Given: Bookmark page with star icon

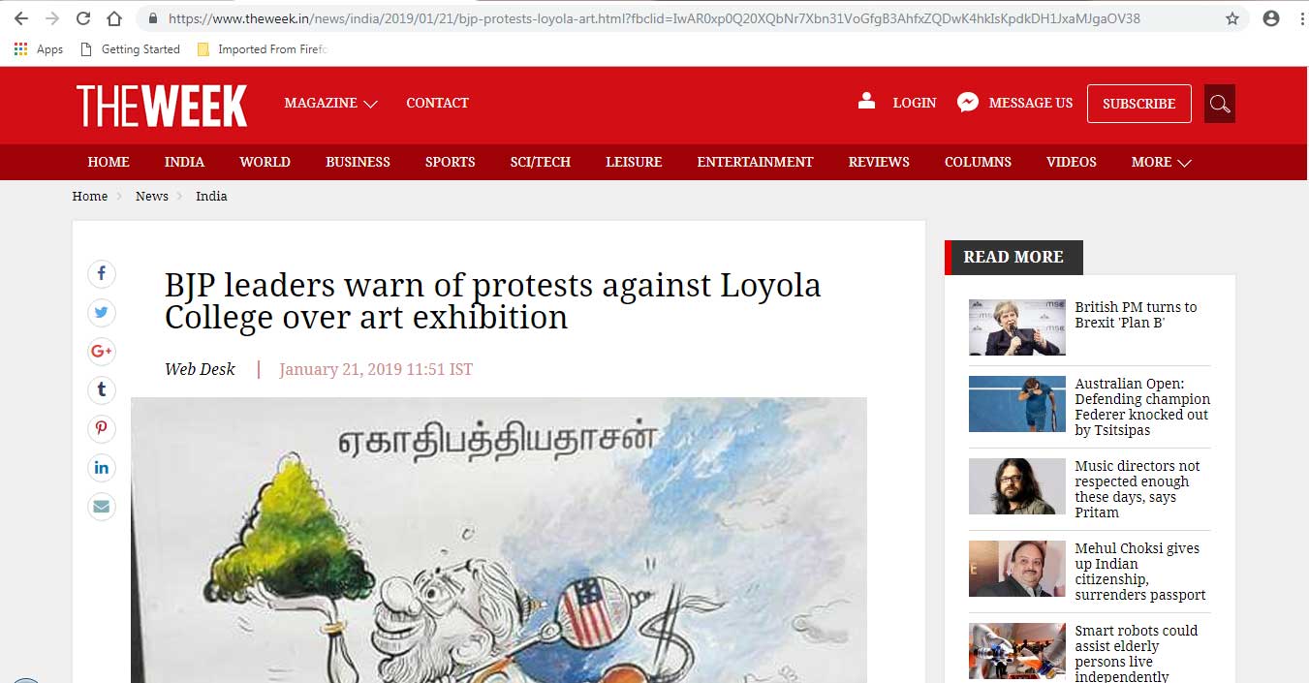Looking at the screenshot, I should click(x=1232, y=18).
